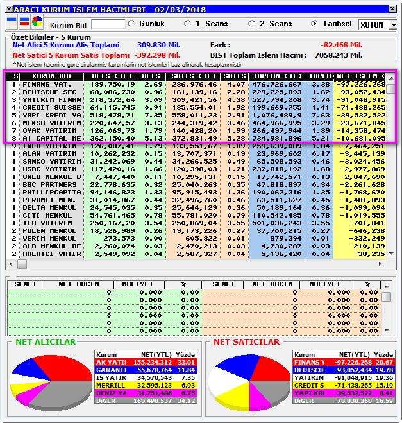Click the NET SATICILAR pie chart

[x=249, y=383]
